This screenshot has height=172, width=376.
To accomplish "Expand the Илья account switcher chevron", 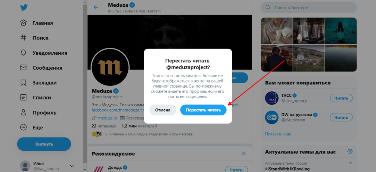I will tap(72, 166).
